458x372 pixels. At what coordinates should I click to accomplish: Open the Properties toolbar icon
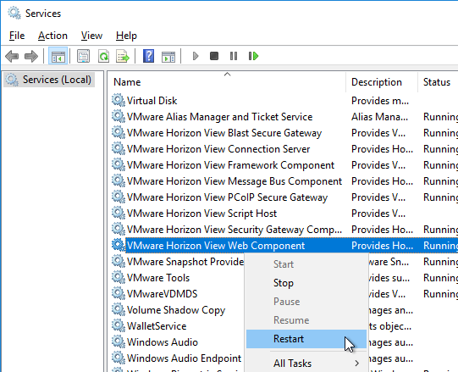pos(83,56)
